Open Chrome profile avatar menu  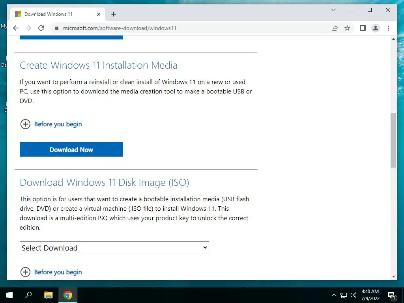376,28
